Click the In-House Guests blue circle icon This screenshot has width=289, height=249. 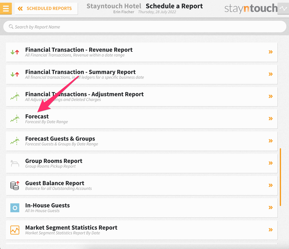tap(15, 208)
